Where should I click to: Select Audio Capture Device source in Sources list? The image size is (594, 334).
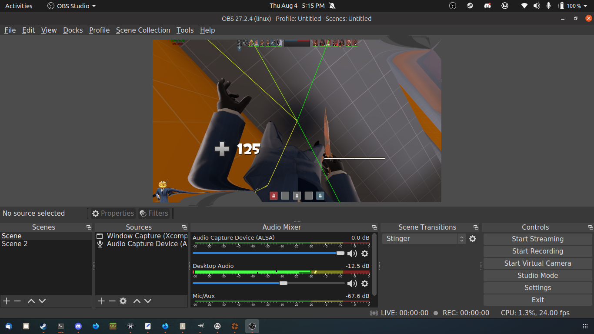click(141, 244)
